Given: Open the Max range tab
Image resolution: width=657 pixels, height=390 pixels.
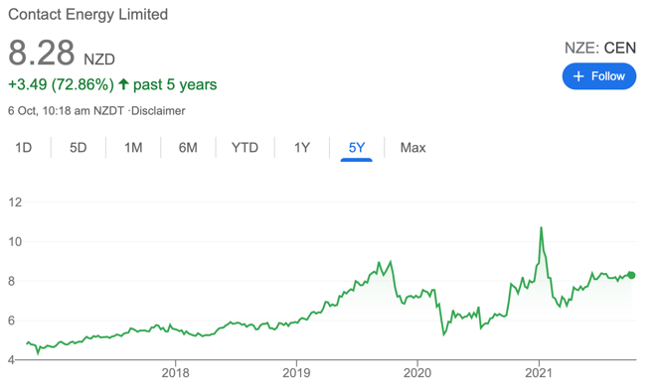Looking at the screenshot, I should [412, 148].
